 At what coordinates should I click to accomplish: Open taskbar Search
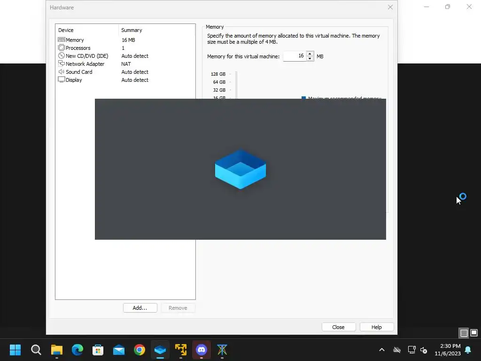point(36,350)
